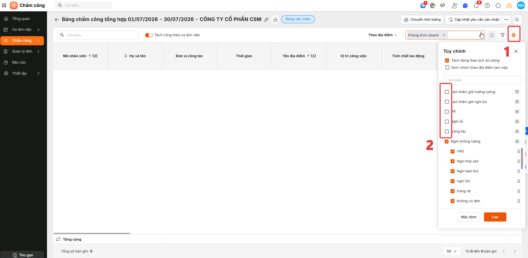Screen dimensions: 528x258
Task: Check the Công tác checkbox
Action: (447, 132)
